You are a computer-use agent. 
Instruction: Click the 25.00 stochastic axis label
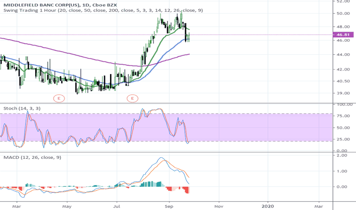click(343, 139)
